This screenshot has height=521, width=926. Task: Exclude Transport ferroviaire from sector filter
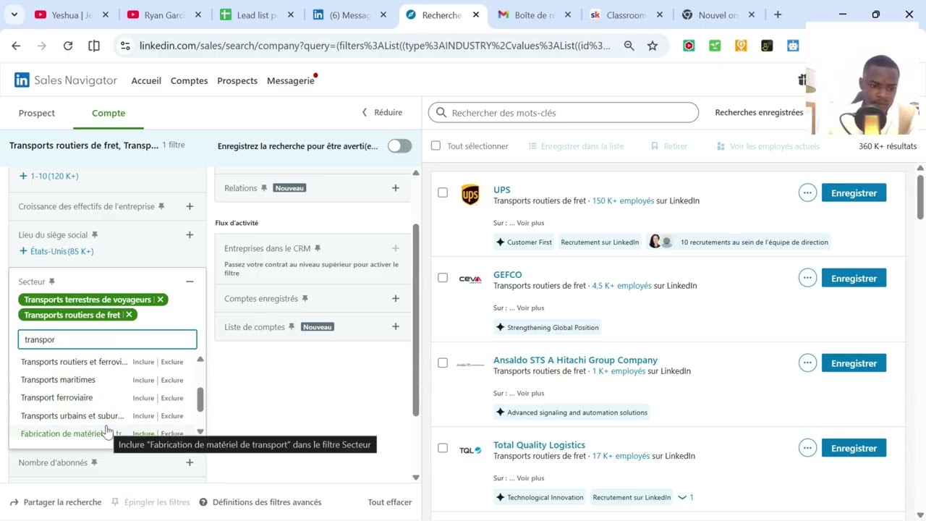[x=172, y=398]
